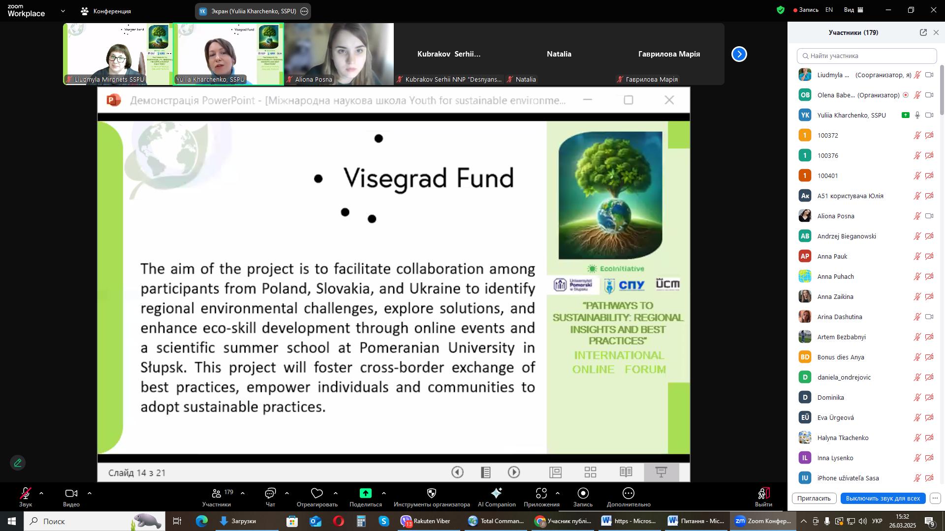Pop out the participants panel
The width and height of the screenshot is (945, 531).
pyautogui.click(x=923, y=32)
